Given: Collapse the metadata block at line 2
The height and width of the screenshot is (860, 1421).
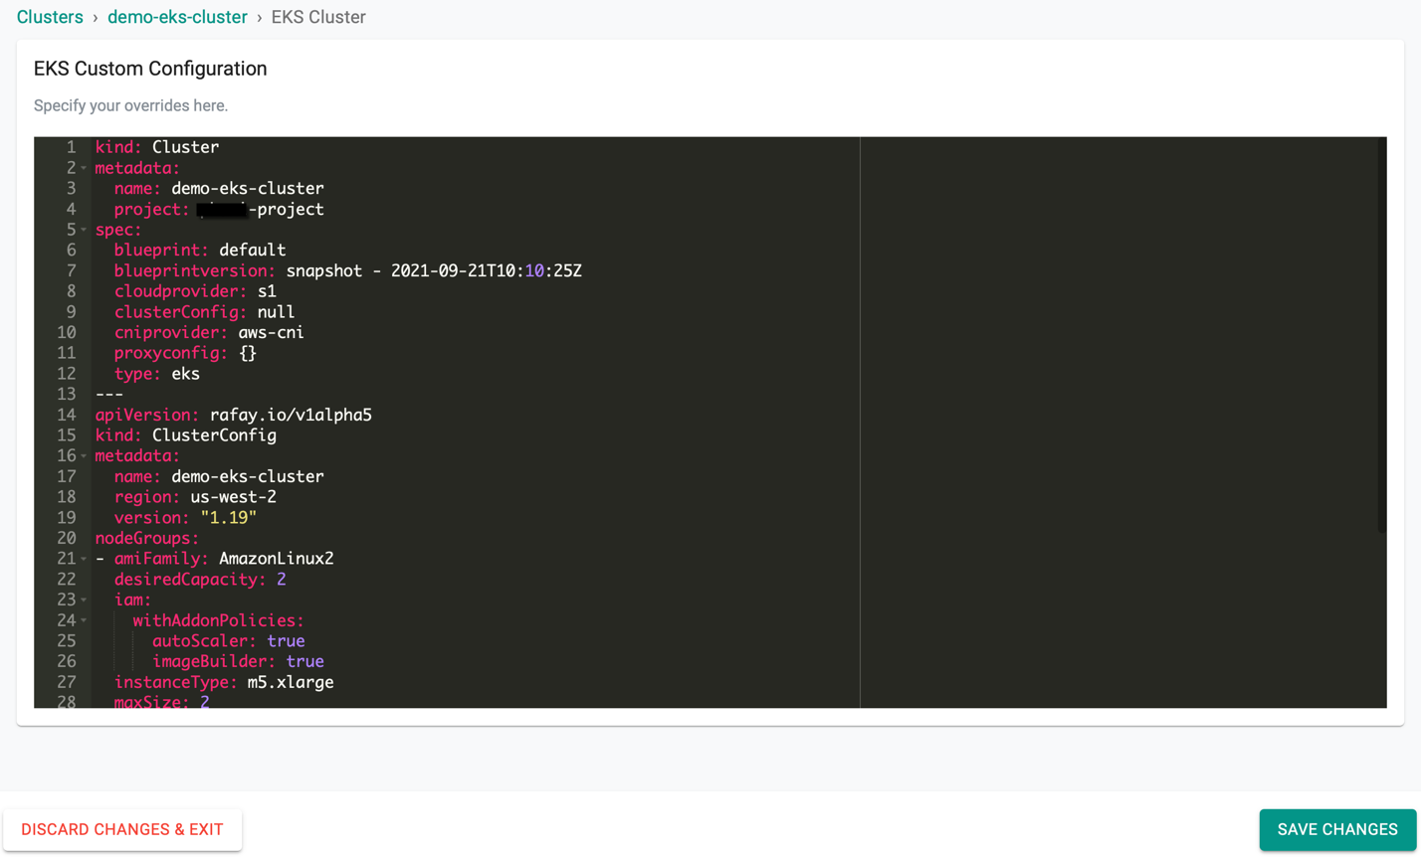Looking at the screenshot, I should tap(85, 167).
